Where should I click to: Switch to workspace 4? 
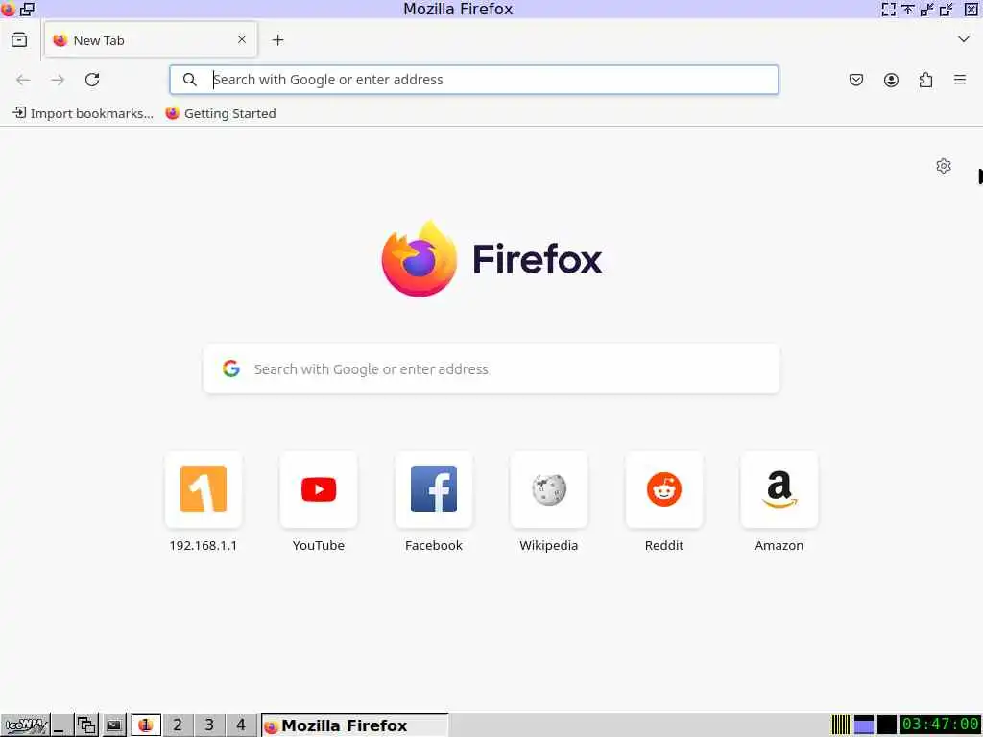click(x=241, y=725)
